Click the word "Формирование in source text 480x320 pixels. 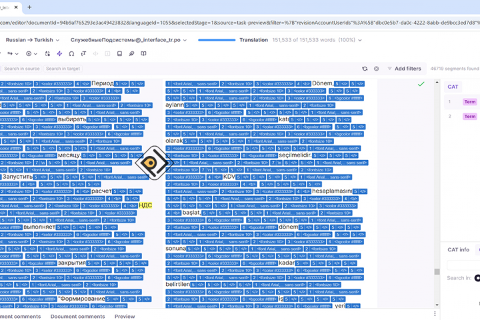(x=81, y=299)
